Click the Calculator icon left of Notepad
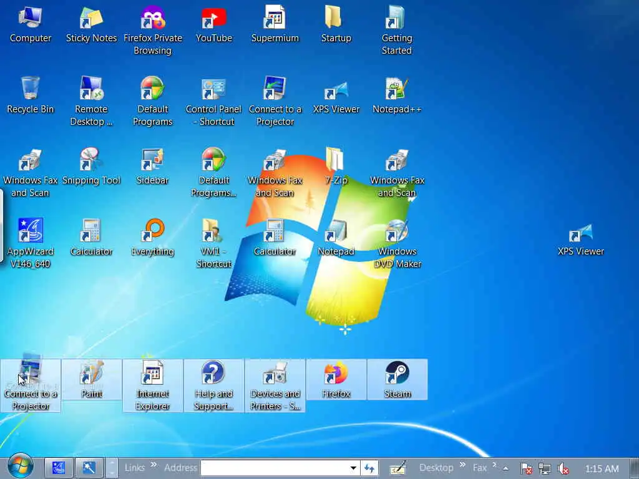The height and width of the screenshot is (479, 639). [275, 238]
